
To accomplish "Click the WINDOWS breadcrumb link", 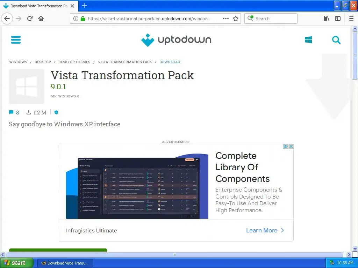I will pos(18,62).
